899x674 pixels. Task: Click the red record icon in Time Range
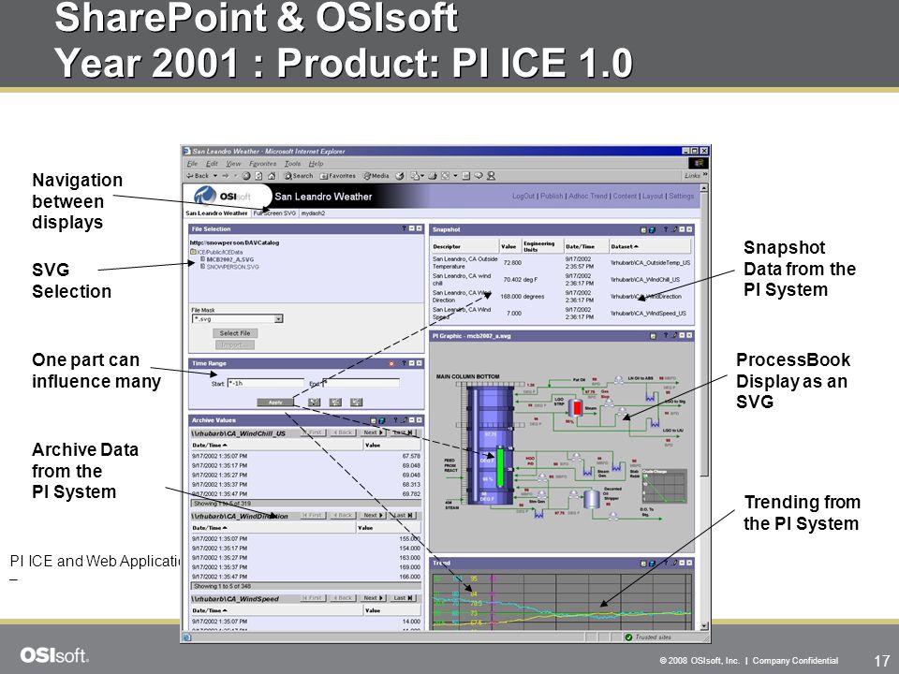click(392, 363)
